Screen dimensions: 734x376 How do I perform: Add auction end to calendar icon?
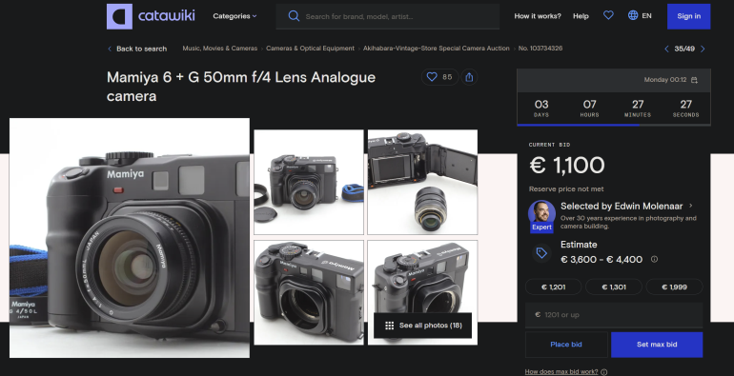[x=694, y=80]
